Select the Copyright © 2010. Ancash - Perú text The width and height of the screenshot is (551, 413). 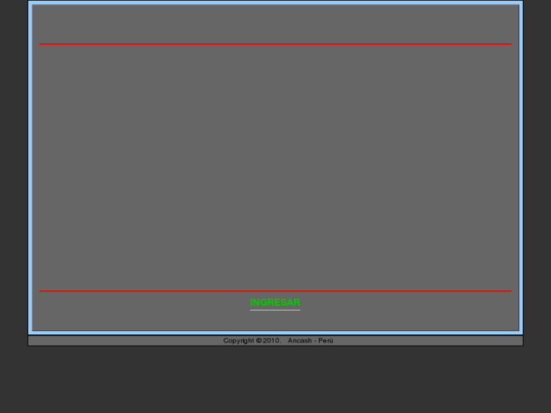(278, 340)
